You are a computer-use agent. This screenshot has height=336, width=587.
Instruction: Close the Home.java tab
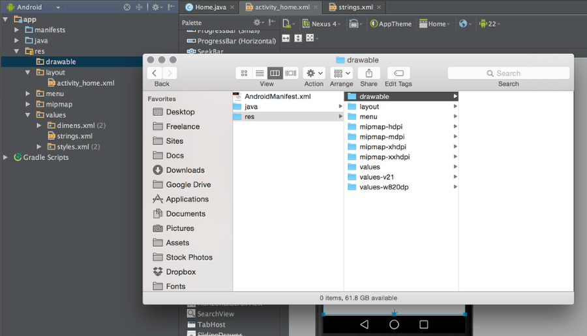pos(232,7)
